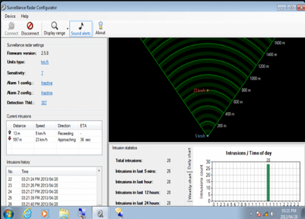Switch to the Daily chart tab
The width and height of the screenshot is (305, 219).
tap(189, 159)
